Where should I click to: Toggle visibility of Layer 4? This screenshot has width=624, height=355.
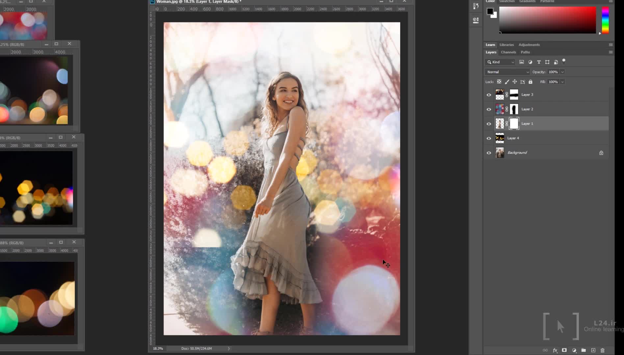[489, 138]
